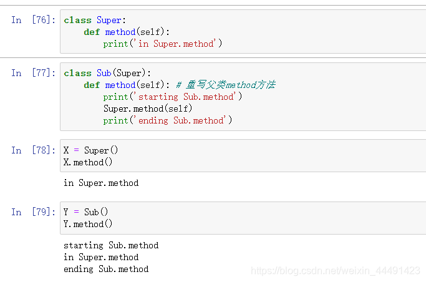
Task: Click the print('starting Sub.method') line
Action: [x=173, y=97]
